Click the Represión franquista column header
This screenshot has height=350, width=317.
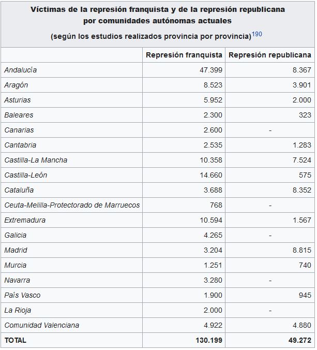[184, 55]
